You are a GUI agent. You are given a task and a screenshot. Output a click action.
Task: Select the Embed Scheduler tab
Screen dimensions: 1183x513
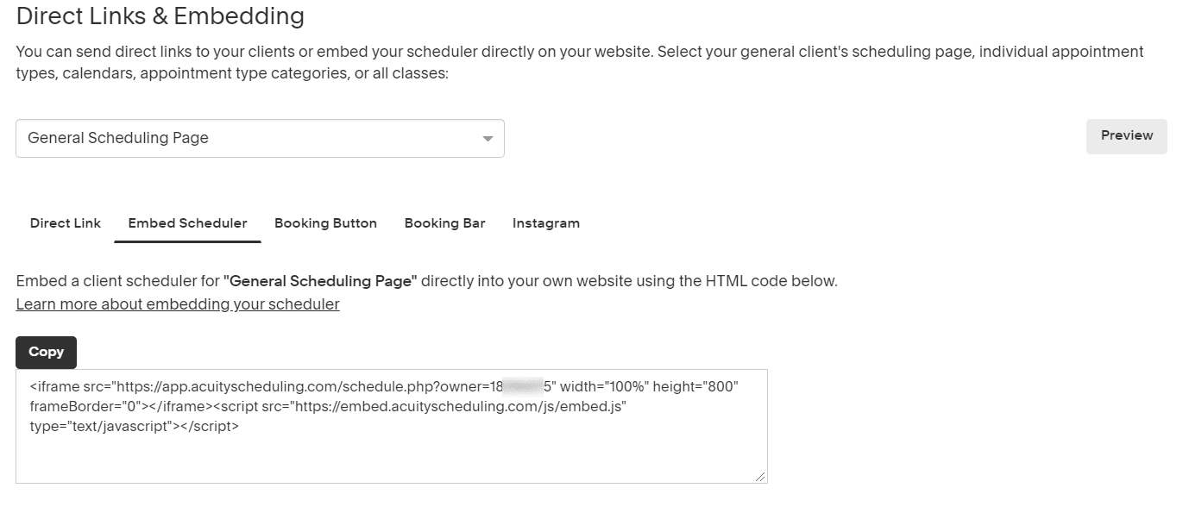pyautogui.click(x=188, y=223)
